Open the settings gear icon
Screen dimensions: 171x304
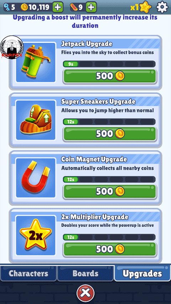click(162, 7)
